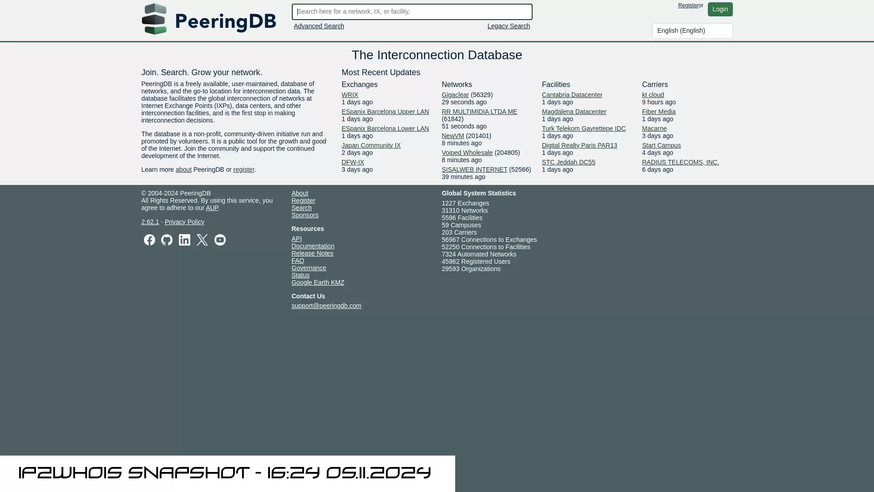This screenshot has width=874, height=492.
Task: Open version 2.62.1 link
Action: 150,222
